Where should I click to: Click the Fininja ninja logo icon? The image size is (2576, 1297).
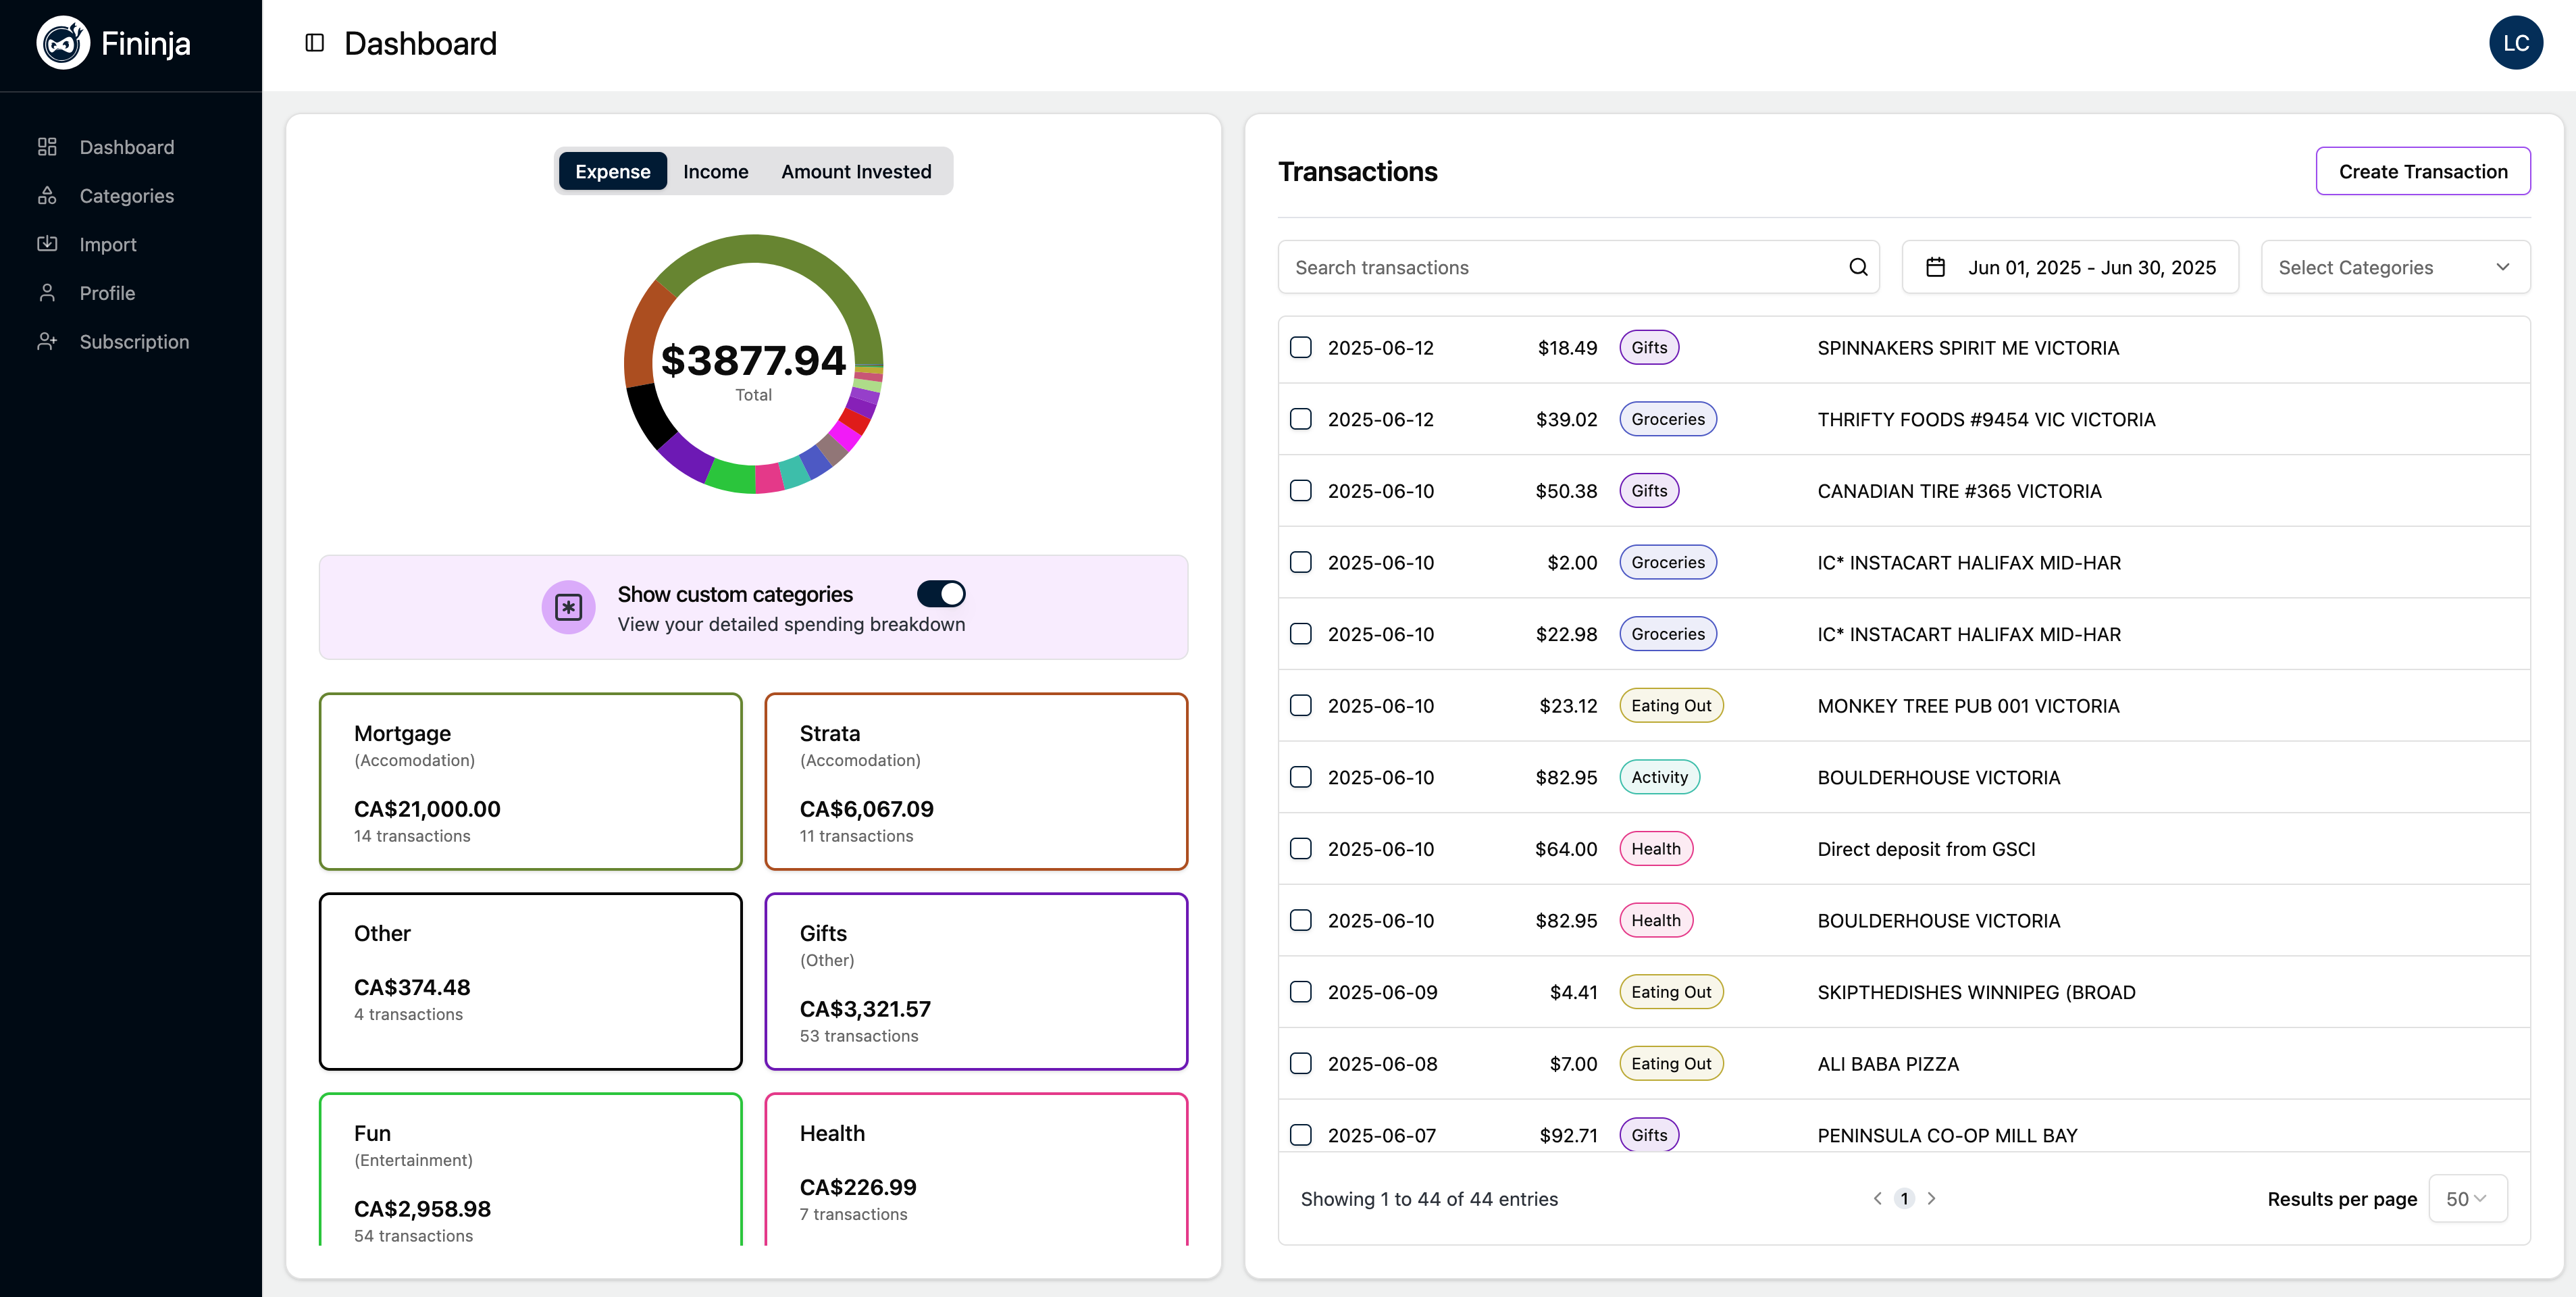click(x=63, y=43)
